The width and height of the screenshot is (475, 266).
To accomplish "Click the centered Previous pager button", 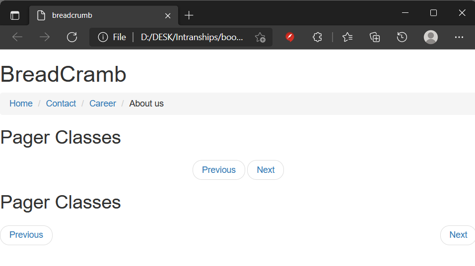I will coord(219,170).
